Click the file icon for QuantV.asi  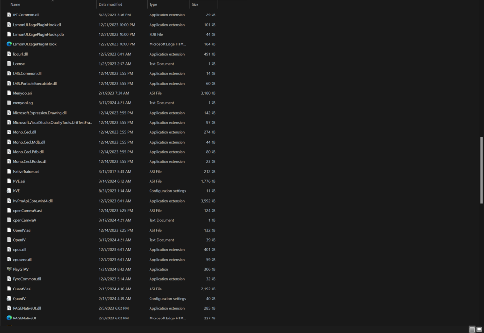pyautogui.click(x=9, y=289)
